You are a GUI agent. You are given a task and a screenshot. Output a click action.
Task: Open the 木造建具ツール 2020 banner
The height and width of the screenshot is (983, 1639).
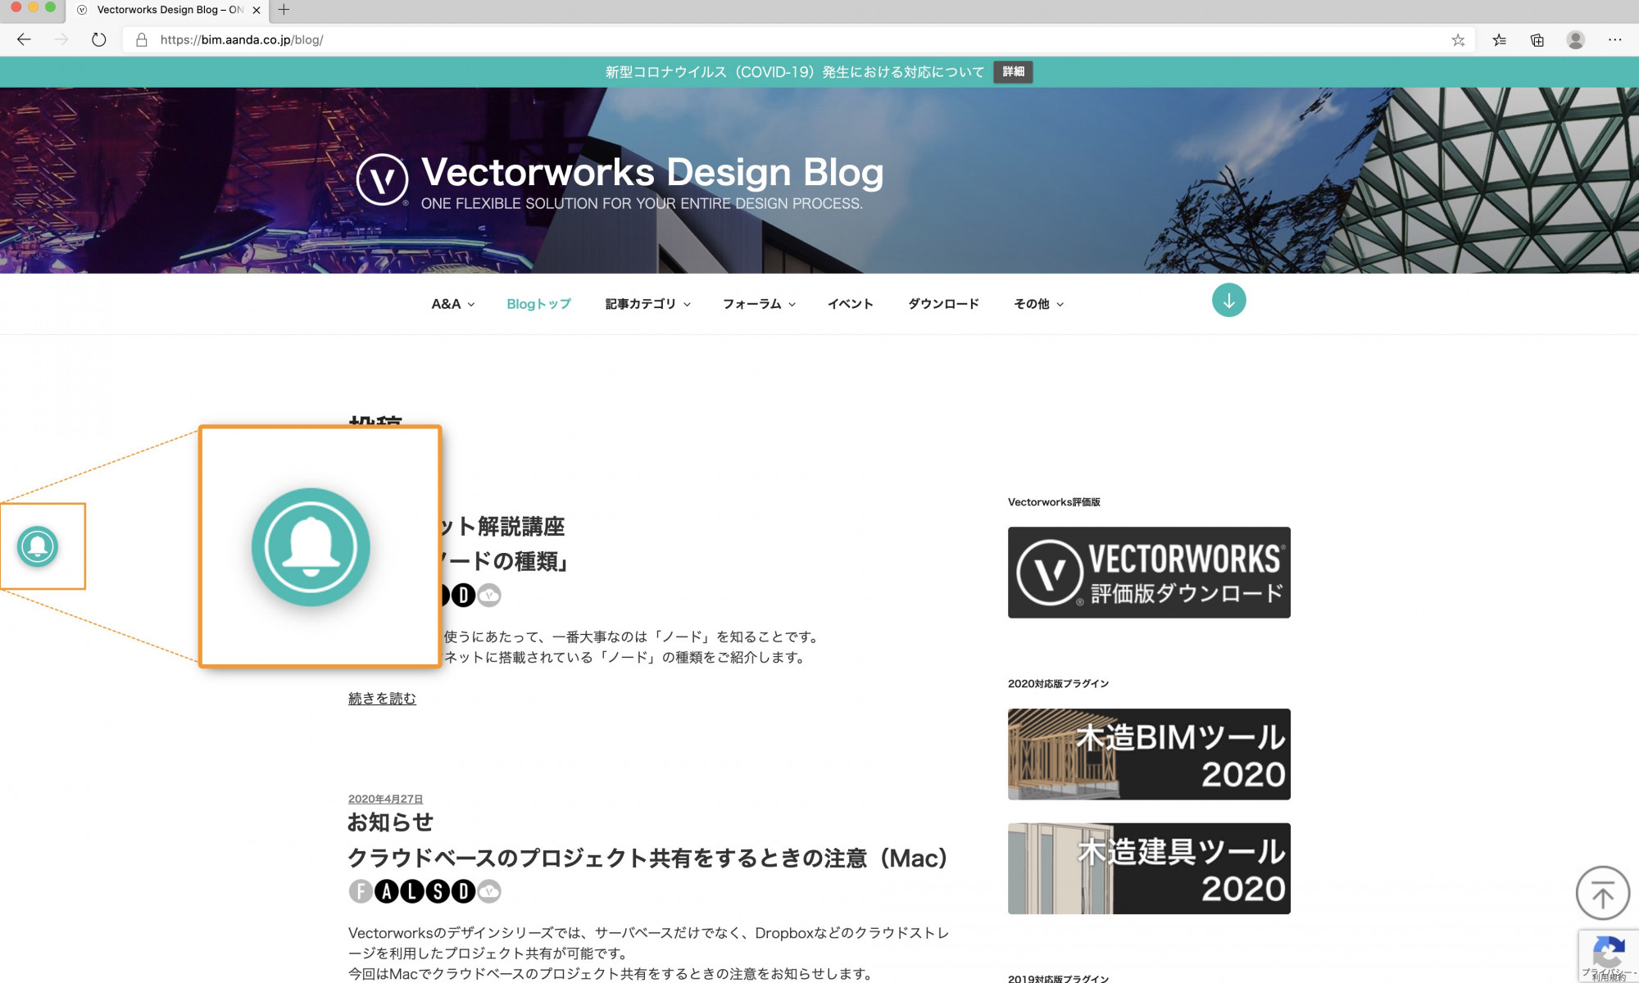click(x=1149, y=868)
